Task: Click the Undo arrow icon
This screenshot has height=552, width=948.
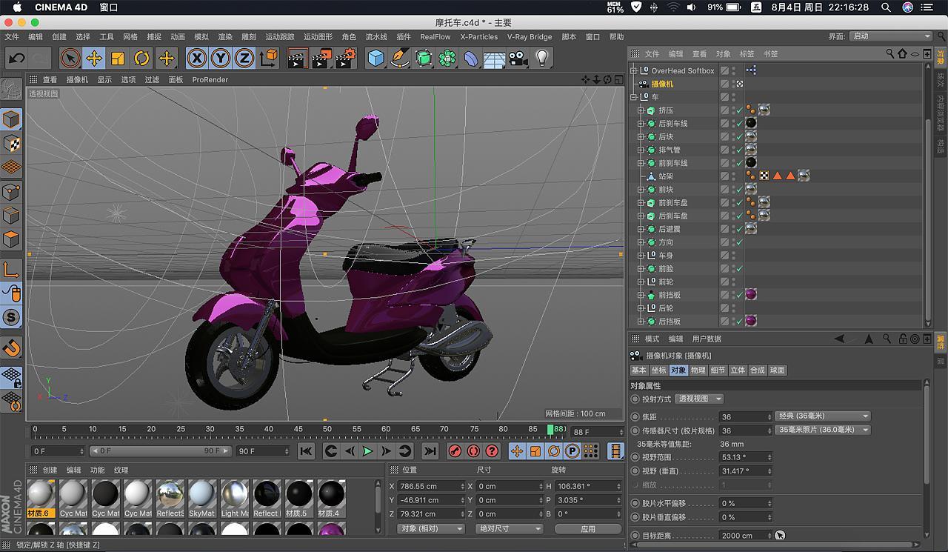Action: 16,58
